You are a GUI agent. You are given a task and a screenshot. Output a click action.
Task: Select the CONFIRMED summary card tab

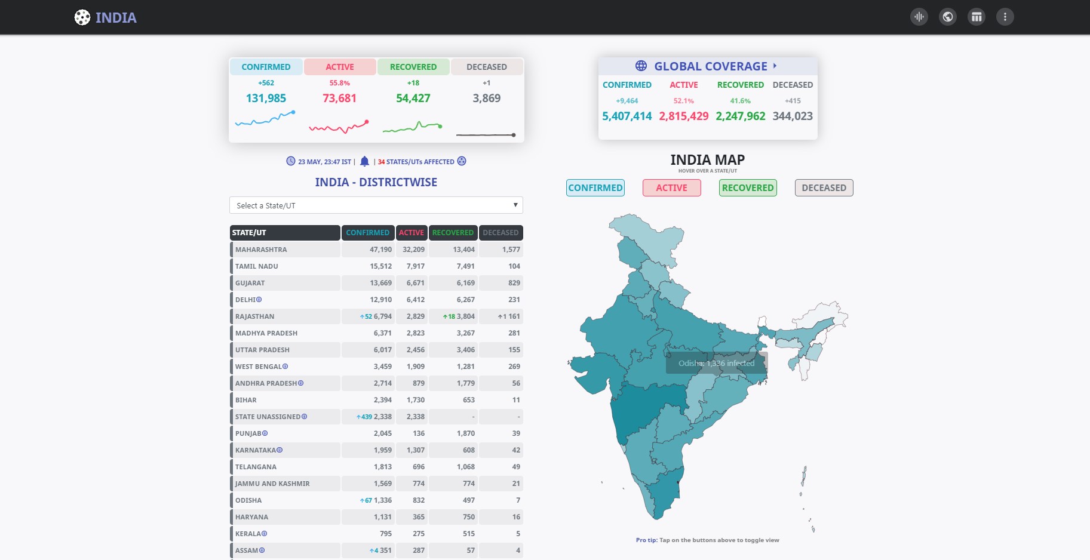[x=266, y=67]
